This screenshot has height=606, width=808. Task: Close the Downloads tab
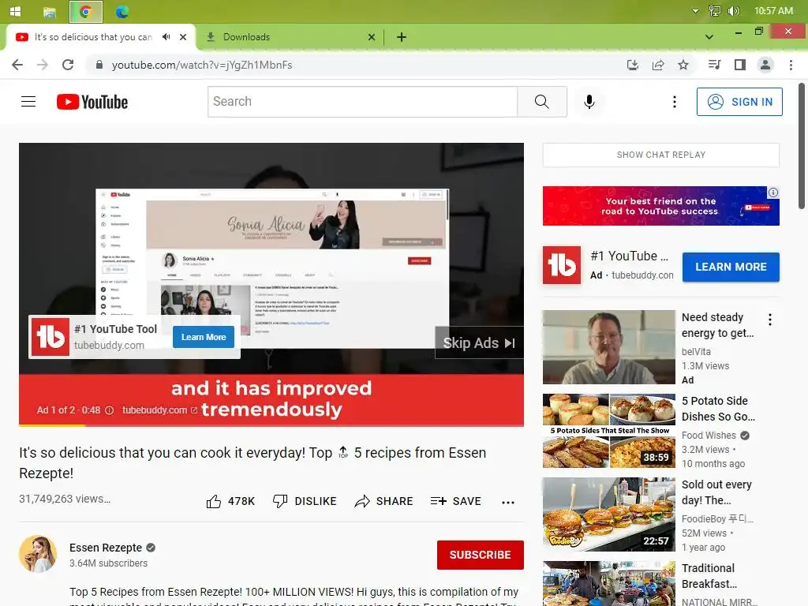tap(372, 37)
